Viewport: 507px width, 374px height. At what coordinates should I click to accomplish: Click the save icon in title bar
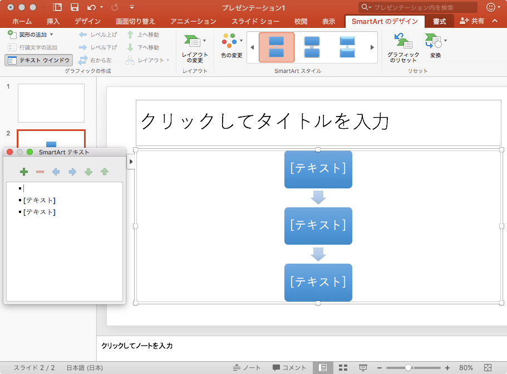[75, 7]
